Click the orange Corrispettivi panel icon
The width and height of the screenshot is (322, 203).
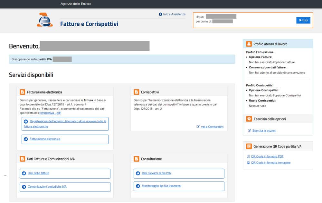click(136, 92)
